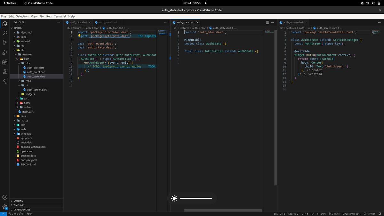Open more actions for auth_state.dart editor group
The image size is (384, 216).
pos(273,22)
